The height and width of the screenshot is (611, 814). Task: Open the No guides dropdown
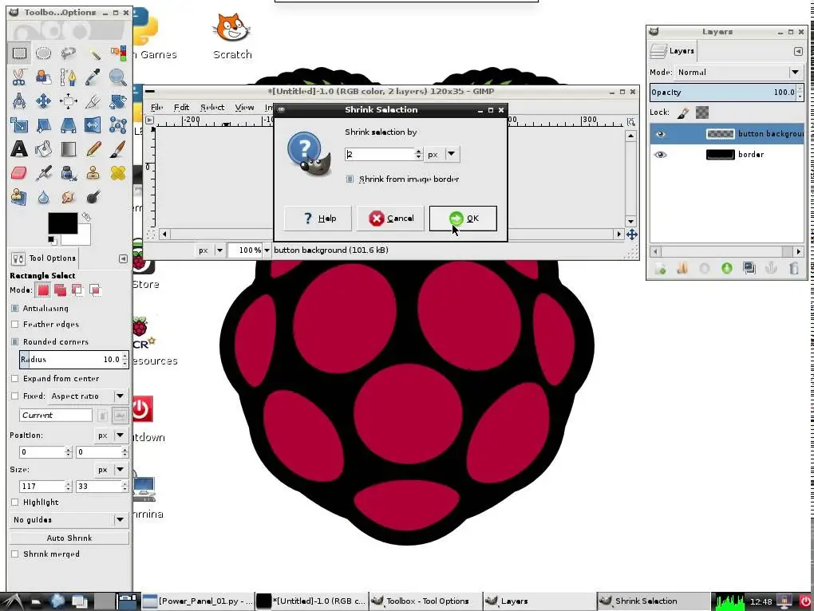(69, 520)
